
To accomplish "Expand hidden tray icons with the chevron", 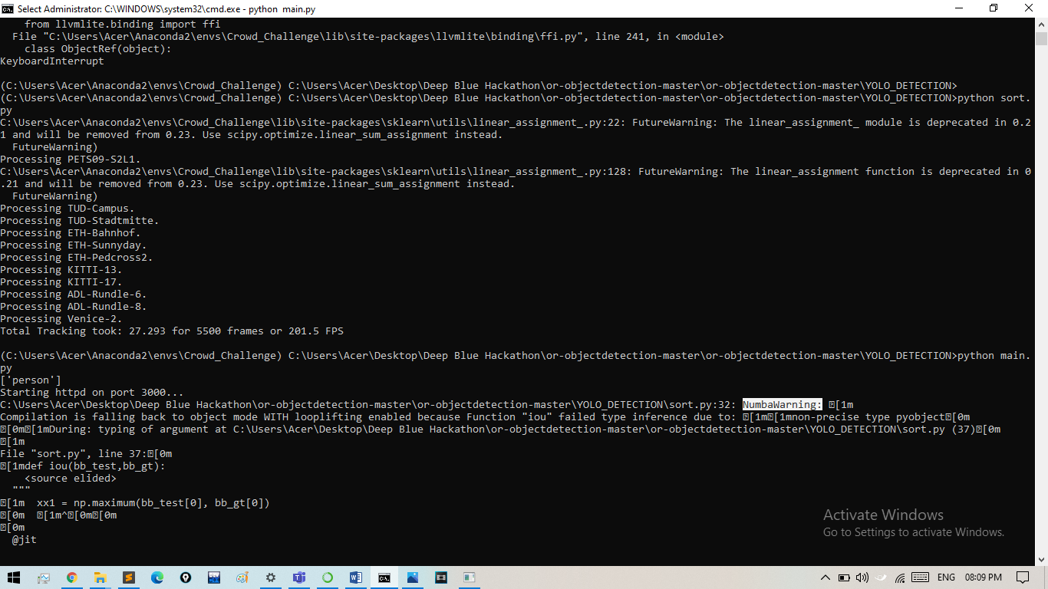I will [826, 577].
